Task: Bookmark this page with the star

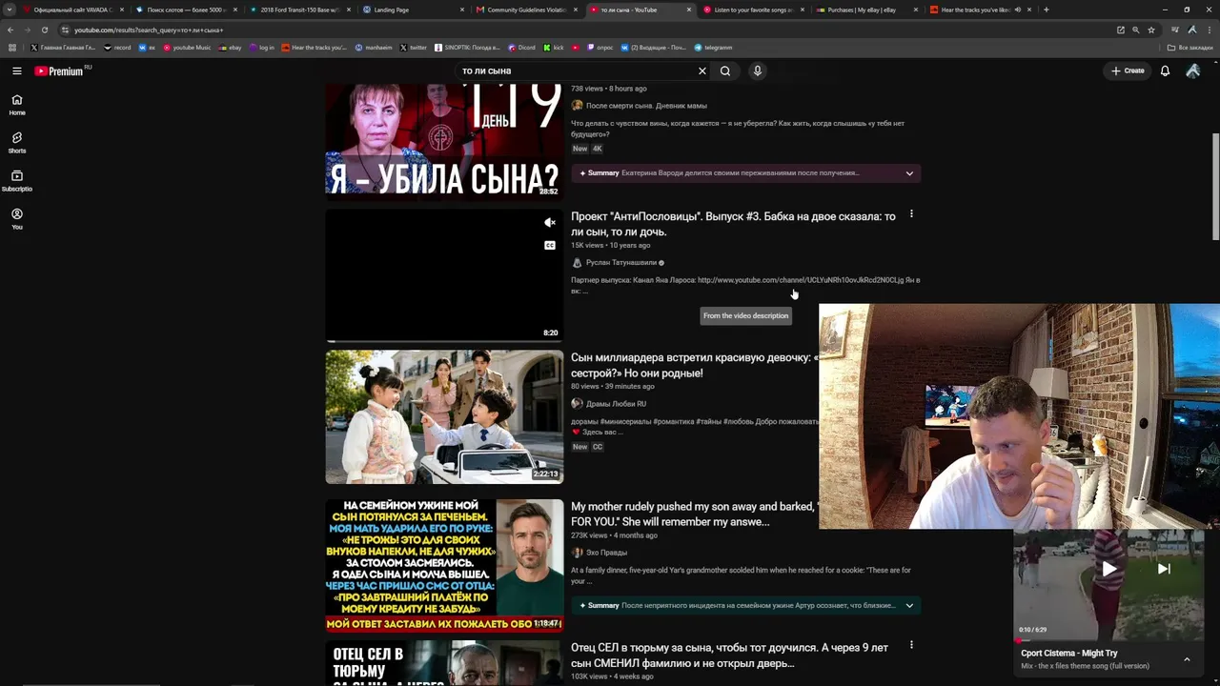Action: point(1151,30)
